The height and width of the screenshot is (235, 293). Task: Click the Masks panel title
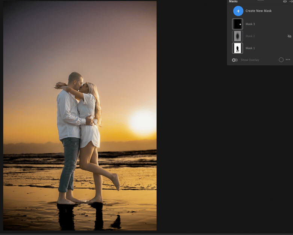click(233, 1)
